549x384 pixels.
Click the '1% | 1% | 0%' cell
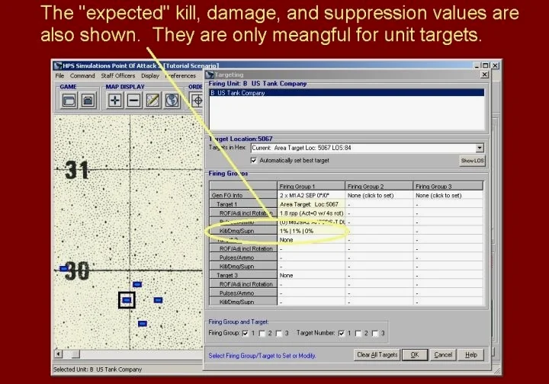pyautogui.click(x=311, y=231)
